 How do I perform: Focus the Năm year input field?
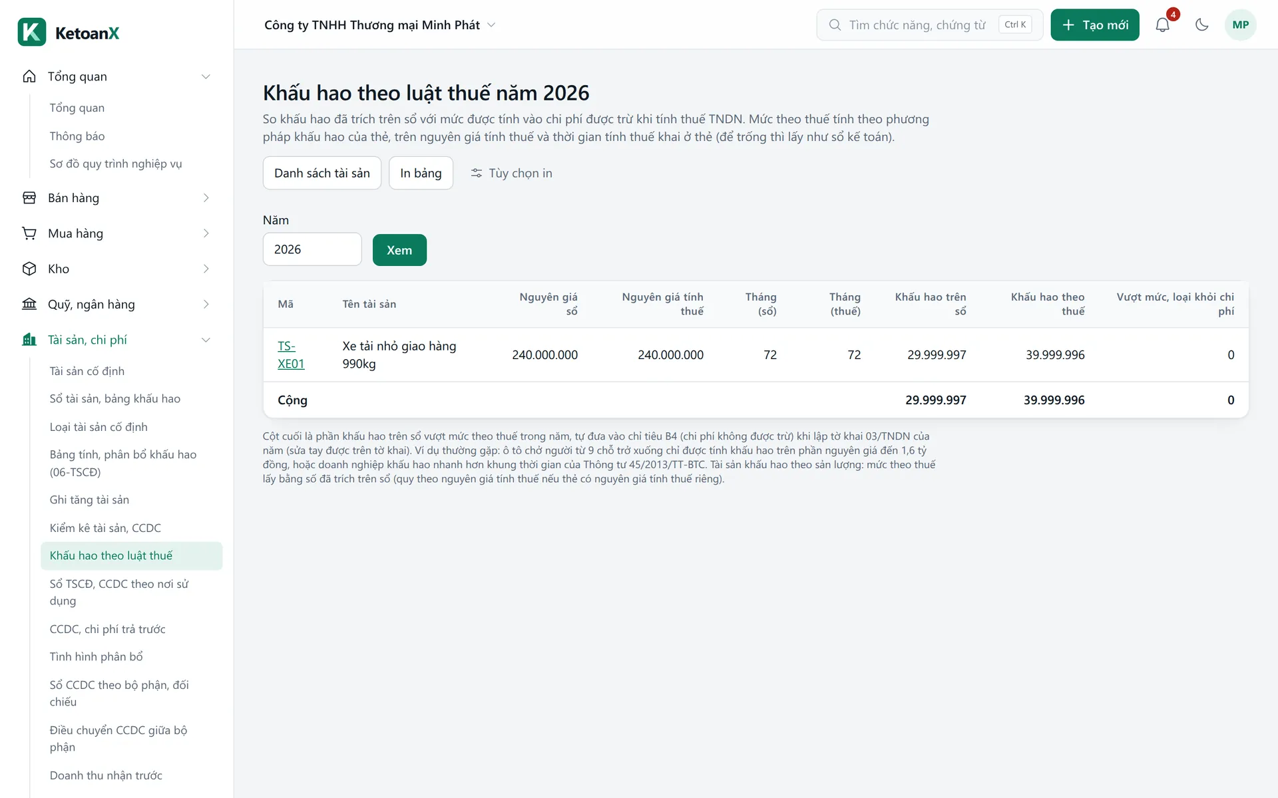(312, 249)
